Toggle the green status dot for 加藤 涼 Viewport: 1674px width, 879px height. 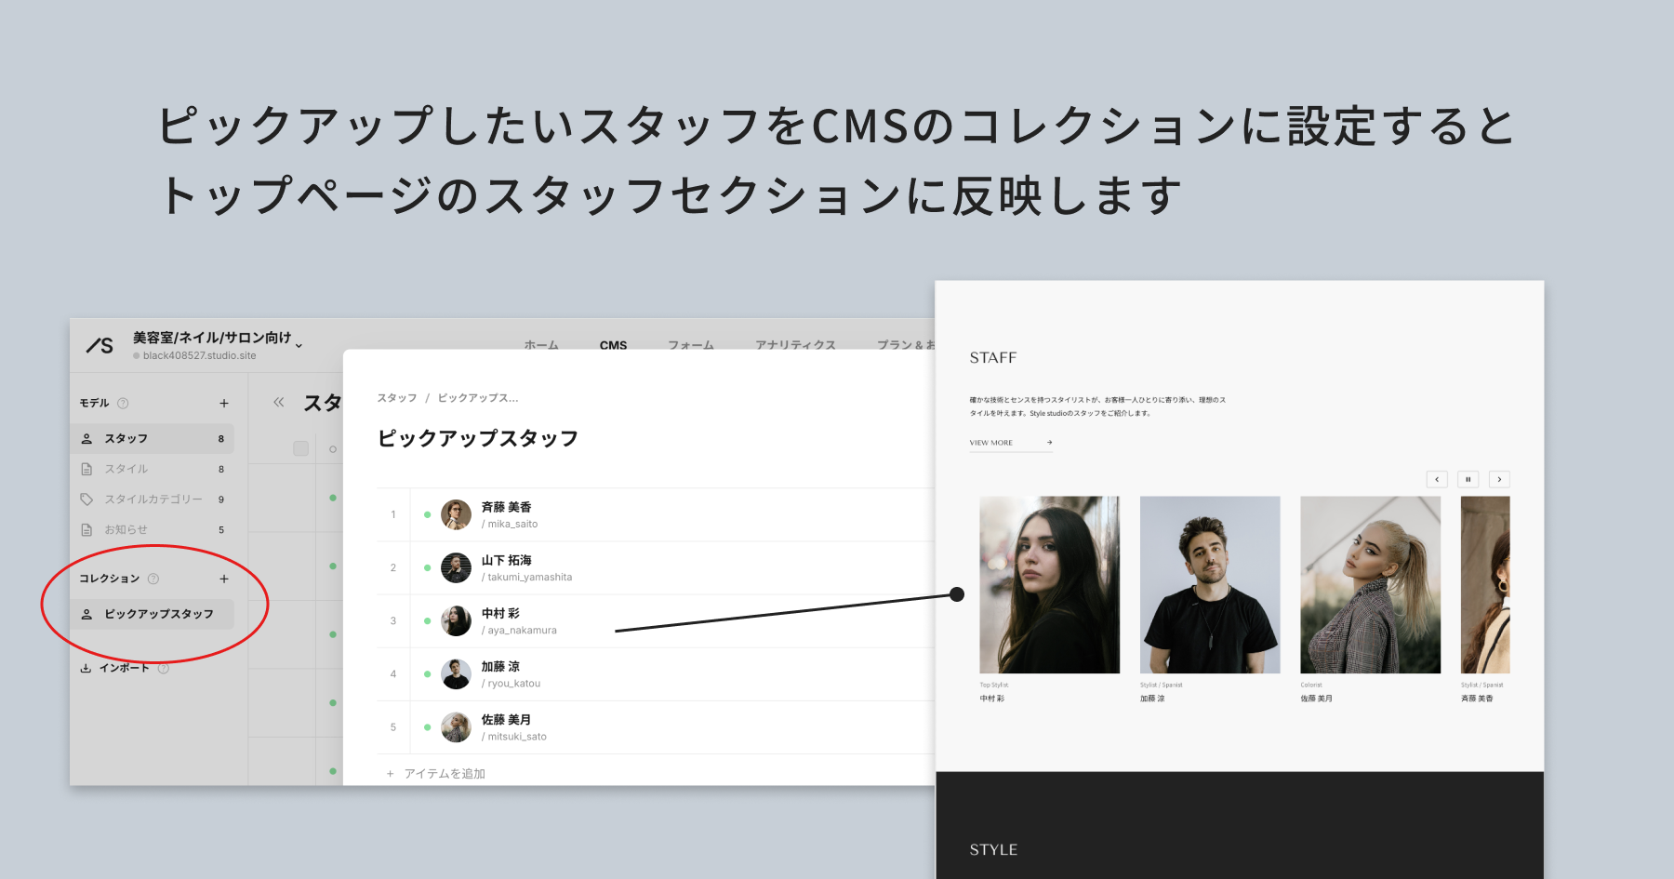coord(428,674)
